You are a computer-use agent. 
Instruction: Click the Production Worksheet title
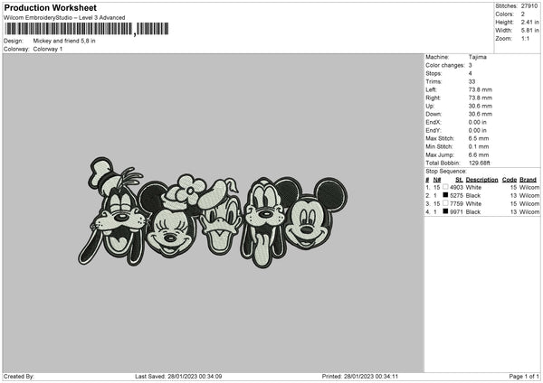pyautogui.click(x=50, y=7)
